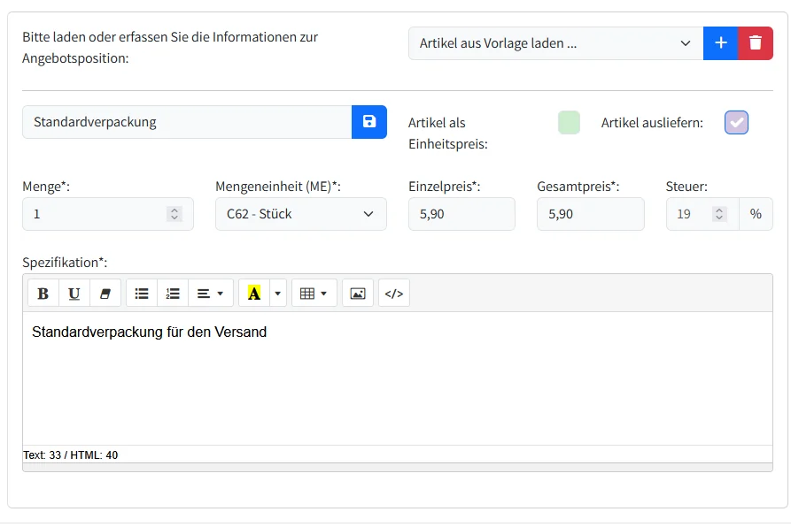Clear formatting with the eraser icon
The width and height of the screenshot is (791, 527).
[105, 293]
